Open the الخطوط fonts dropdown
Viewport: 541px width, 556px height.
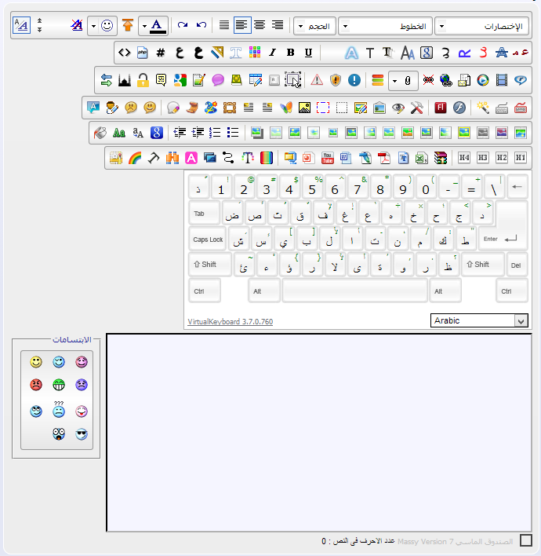point(385,26)
